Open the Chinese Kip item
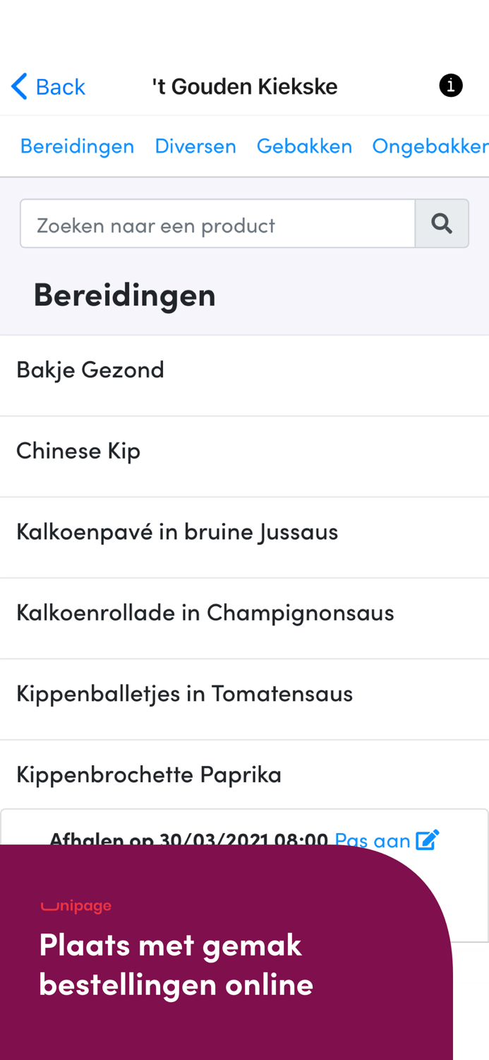 pos(78,449)
